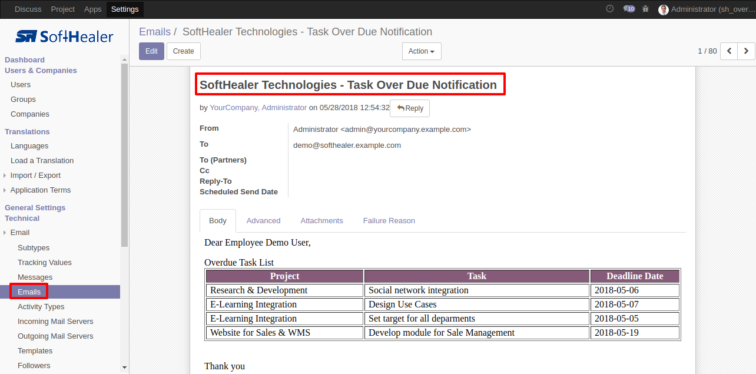Click deadline date 2018-05-19
The height and width of the screenshot is (374, 756).
635,333
